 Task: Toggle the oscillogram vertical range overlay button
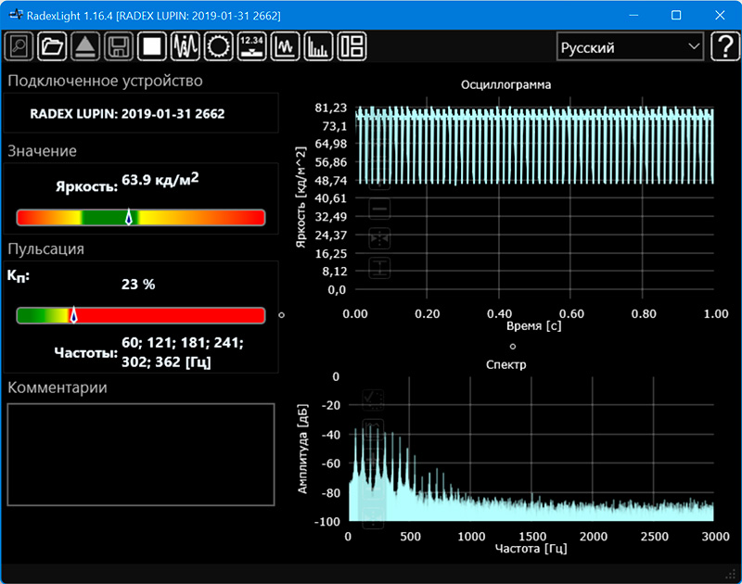point(379,268)
